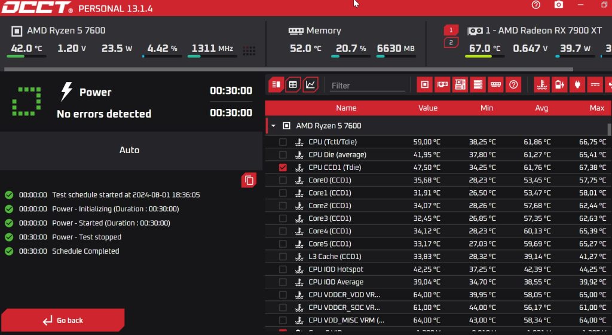Enable the Core0 (CCD1) checkbox

pyautogui.click(x=283, y=181)
